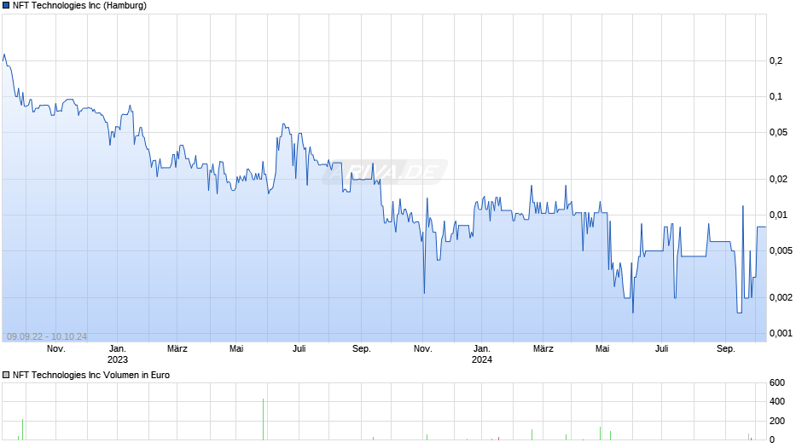Click the gray legend square beside Volumen in Euro
Viewport: 802px width, 448px height.
[x=6, y=375]
